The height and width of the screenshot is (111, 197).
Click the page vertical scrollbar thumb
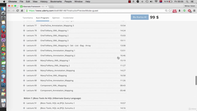196,80
